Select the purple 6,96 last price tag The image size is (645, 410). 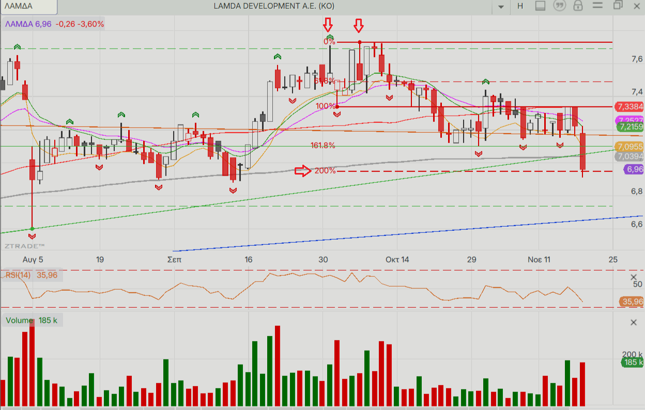633,169
